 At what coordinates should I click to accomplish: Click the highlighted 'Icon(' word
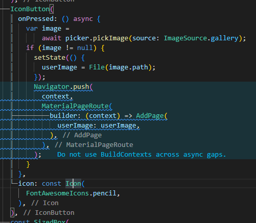pos(75,184)
